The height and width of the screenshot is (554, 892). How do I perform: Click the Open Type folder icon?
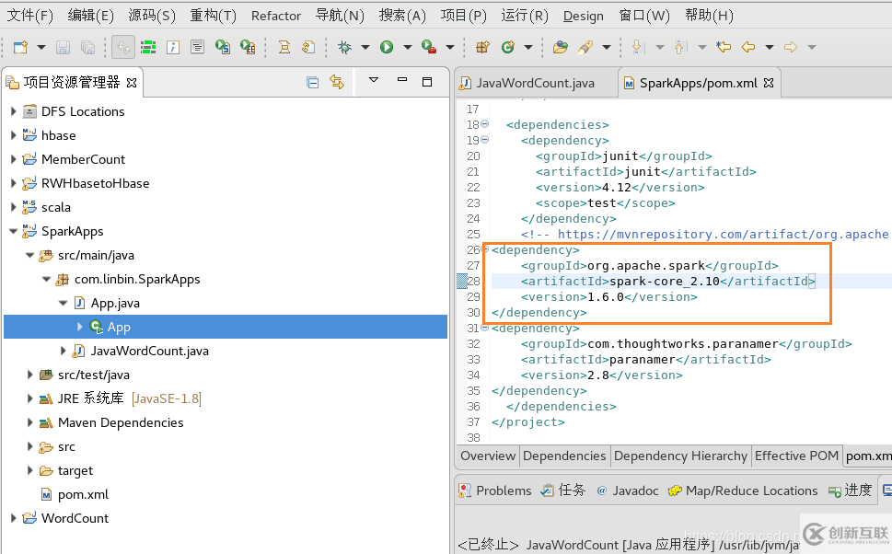[x=561, y=47]
